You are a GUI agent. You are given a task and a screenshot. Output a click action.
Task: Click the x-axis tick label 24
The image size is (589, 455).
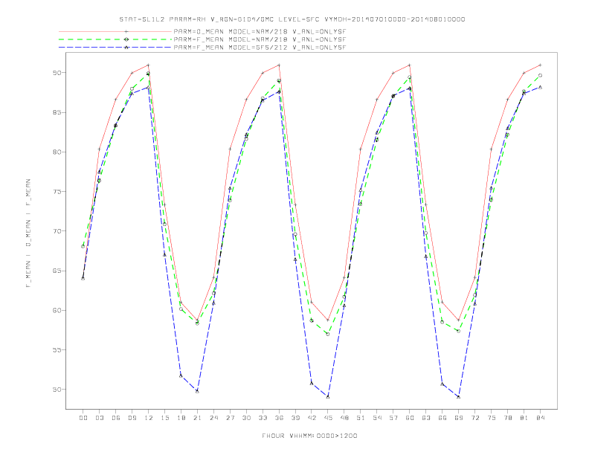(x=213, y=418)
